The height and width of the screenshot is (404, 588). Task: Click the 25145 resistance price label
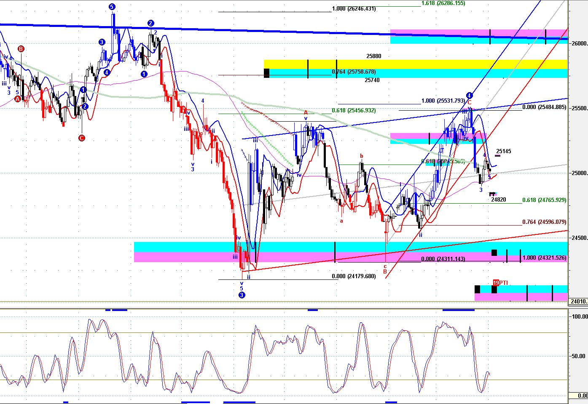pos(504,151)
